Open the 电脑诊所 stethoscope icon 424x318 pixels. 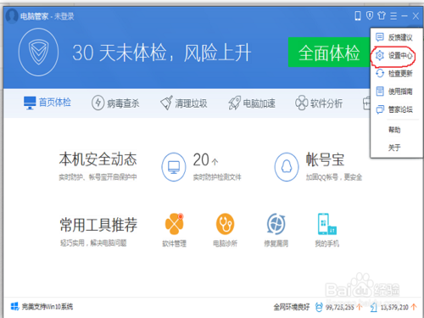pyautogui.click(x=226, y=224)
